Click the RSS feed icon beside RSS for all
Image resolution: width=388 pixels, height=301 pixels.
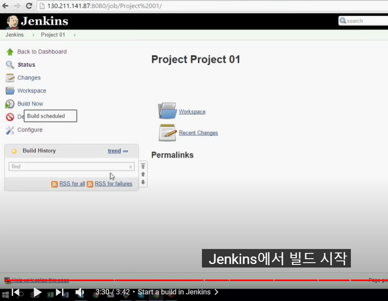54,184
